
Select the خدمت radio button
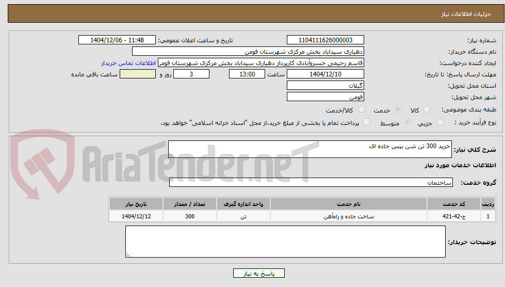pos(398,109)
